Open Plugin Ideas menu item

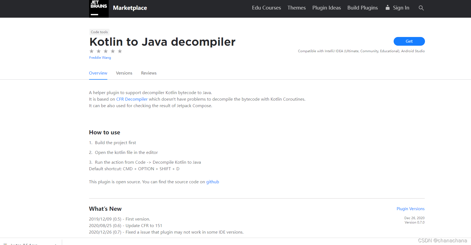pos(327,8)
